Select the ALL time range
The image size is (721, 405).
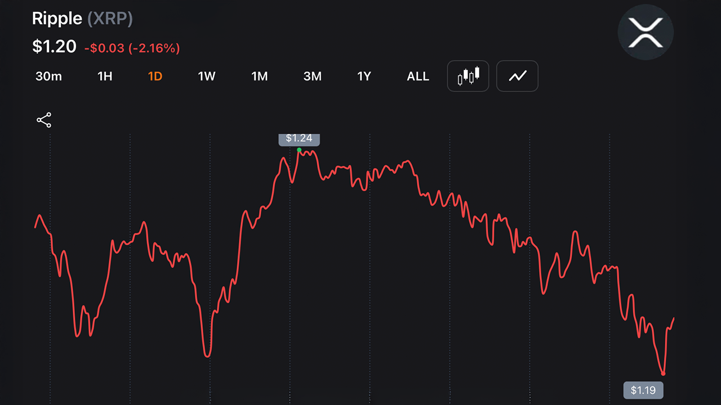coord(418,76)
